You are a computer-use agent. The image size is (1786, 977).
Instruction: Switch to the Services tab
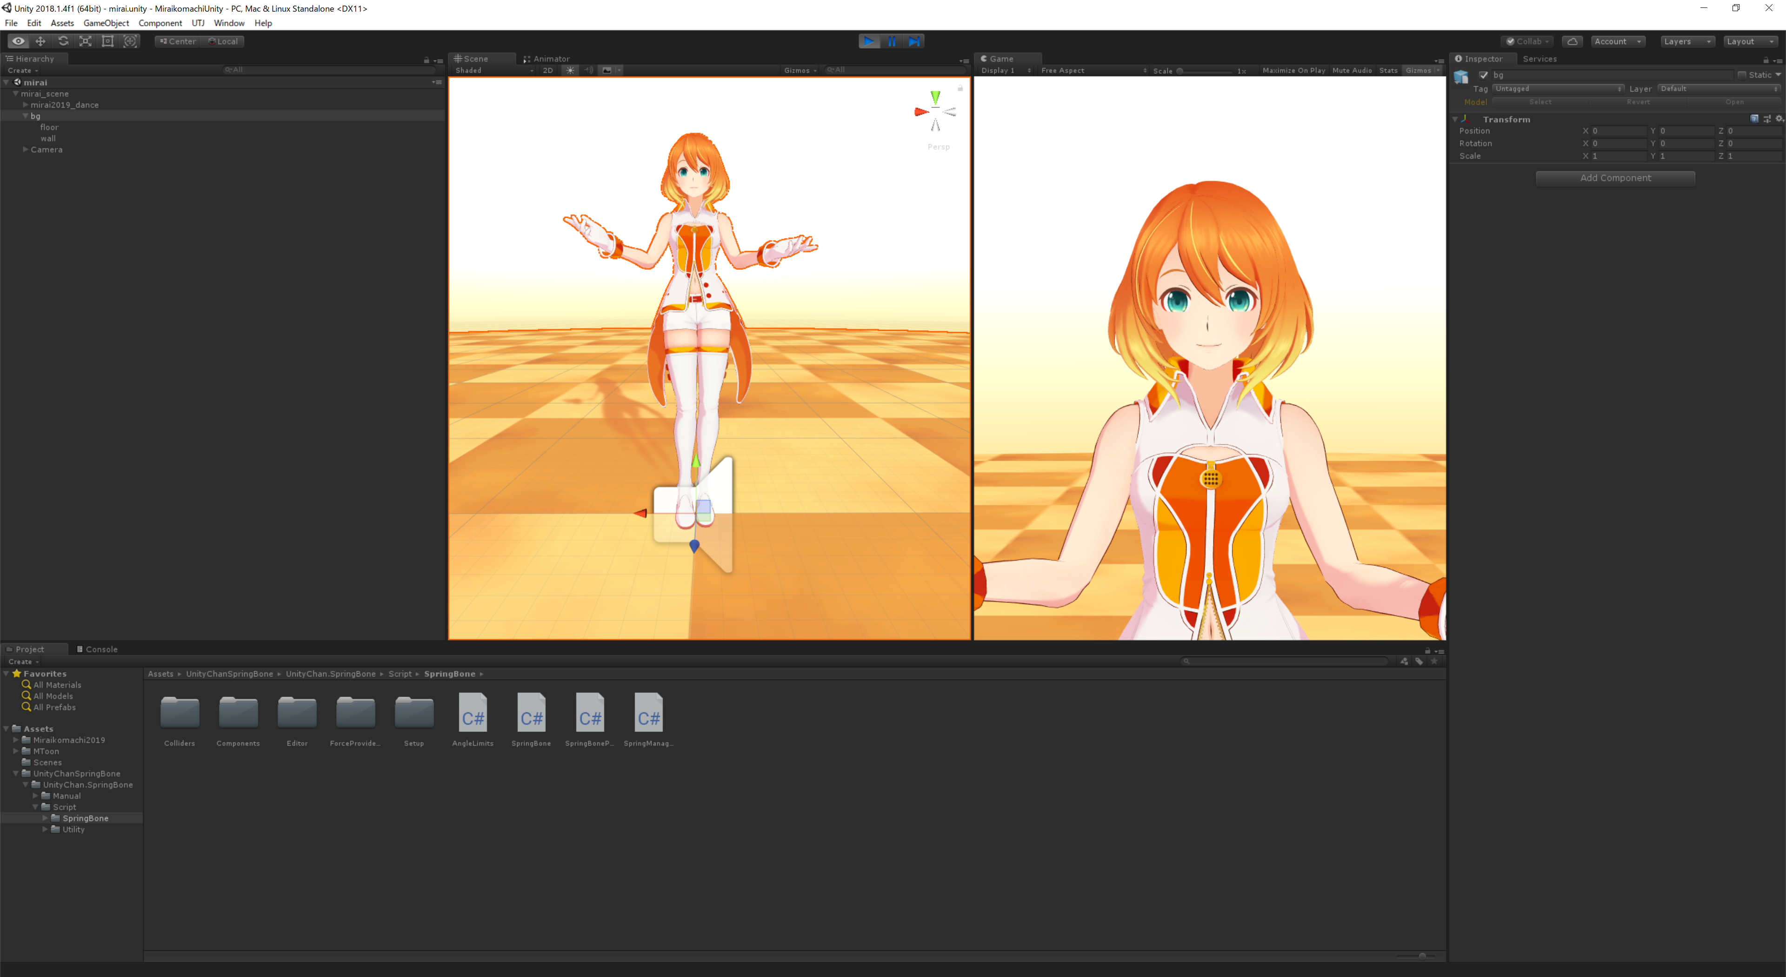pyautogui.click(x=1539, y=59)
